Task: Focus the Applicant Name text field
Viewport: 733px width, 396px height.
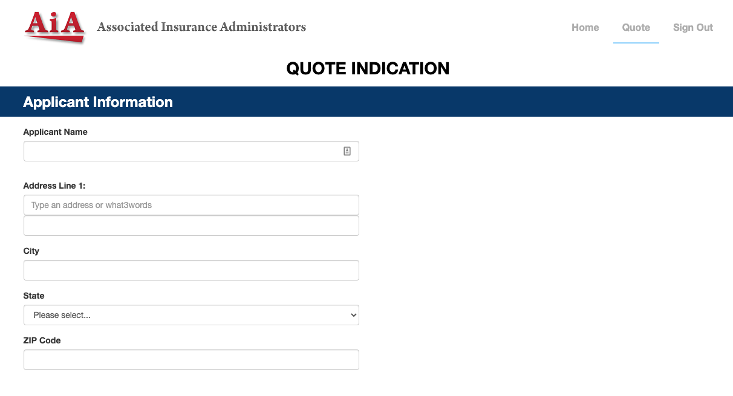Action: [x=181, y=151]
